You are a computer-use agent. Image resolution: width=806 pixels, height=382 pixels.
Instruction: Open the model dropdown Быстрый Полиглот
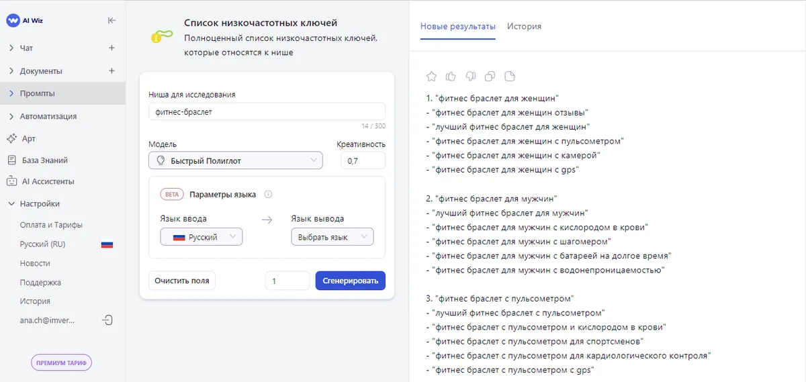pyautogui.click(x=235, y=160)
